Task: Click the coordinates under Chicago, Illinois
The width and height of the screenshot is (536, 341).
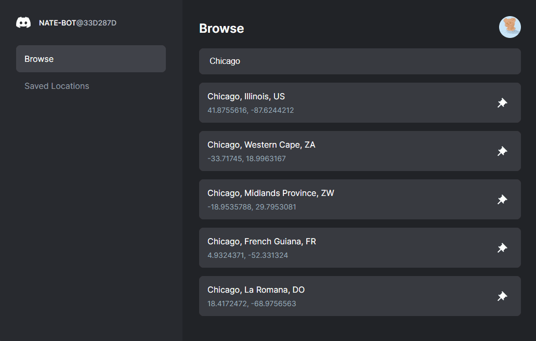Action: click(250, 110)
